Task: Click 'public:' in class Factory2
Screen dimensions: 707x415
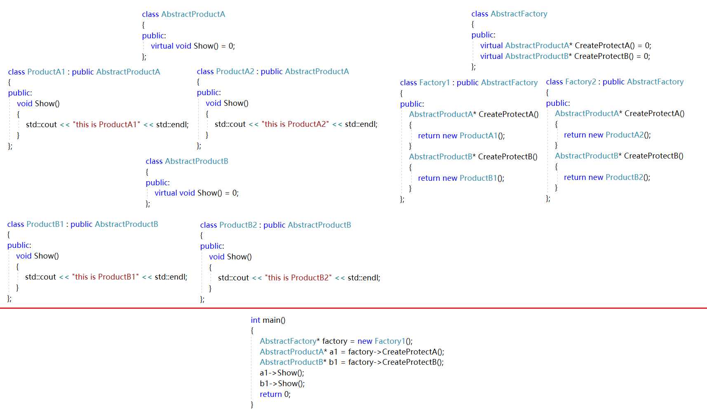Action: [x=558, y=103]
